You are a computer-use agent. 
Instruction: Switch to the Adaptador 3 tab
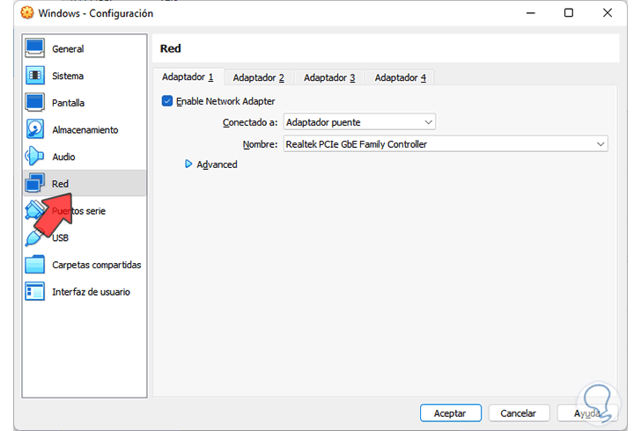(329, 77)
